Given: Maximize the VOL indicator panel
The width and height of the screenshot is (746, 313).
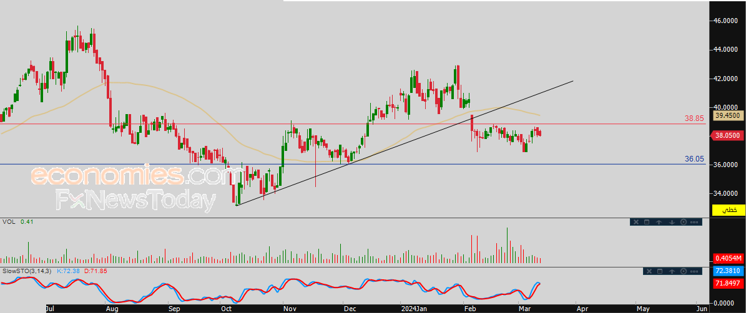Looking at the screenshot, I should pos(647,222).
